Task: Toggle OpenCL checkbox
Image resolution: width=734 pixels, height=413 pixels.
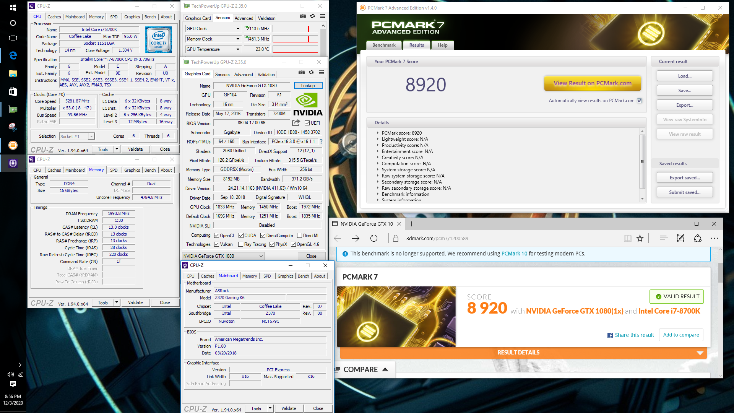Action: point(216,236)
